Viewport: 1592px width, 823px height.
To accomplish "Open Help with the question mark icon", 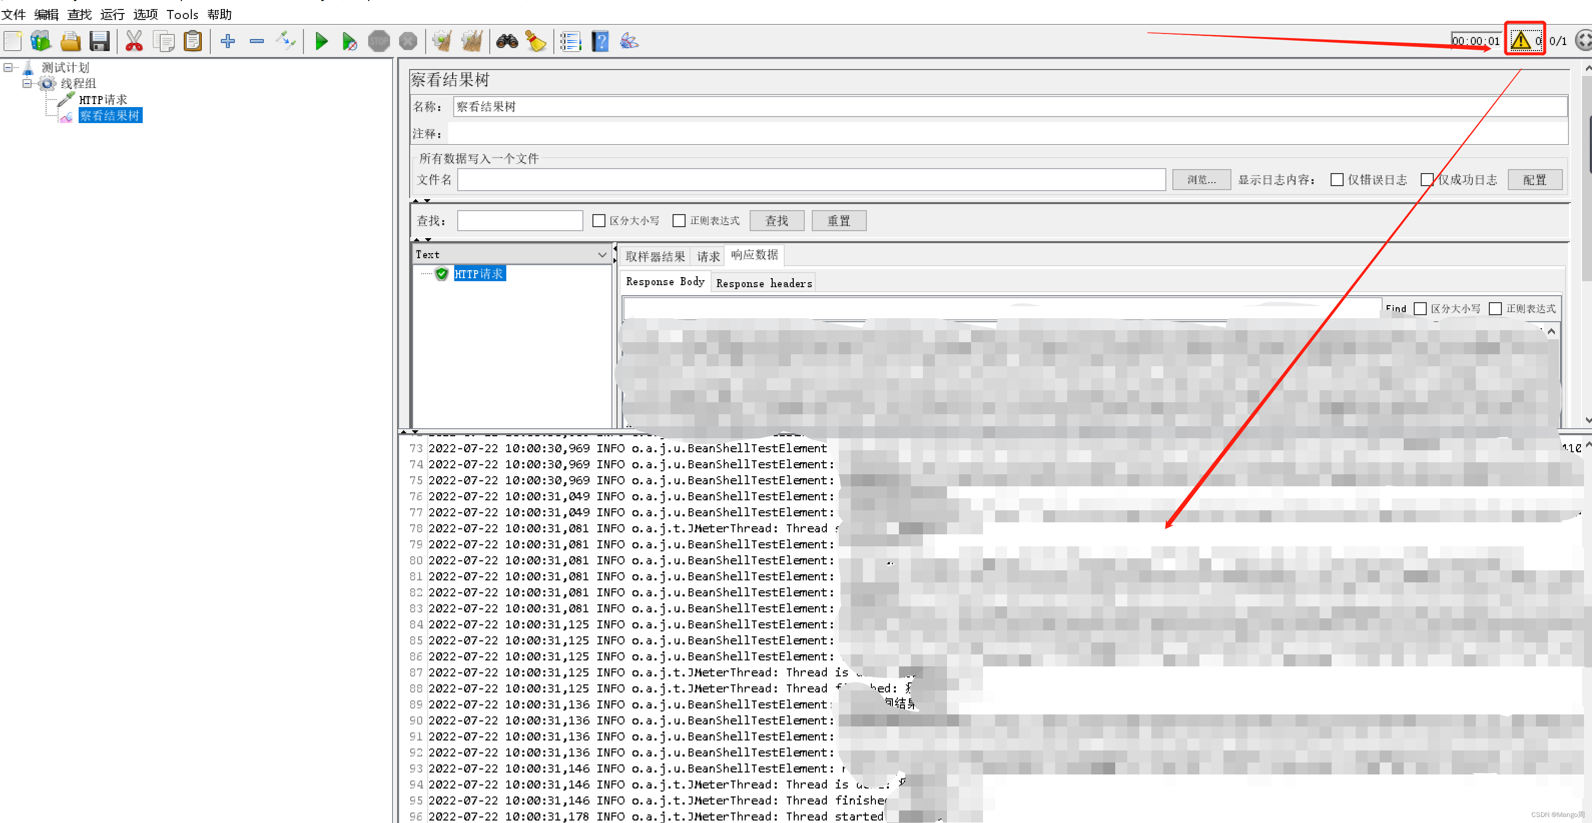I will click(600, 42).
